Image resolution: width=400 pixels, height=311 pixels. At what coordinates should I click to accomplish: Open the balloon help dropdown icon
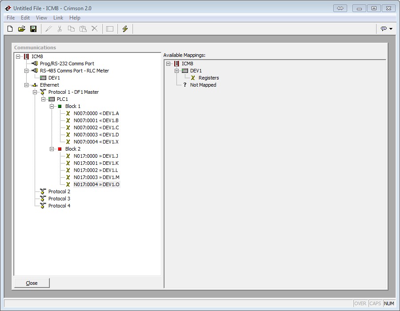pos(387,29)
